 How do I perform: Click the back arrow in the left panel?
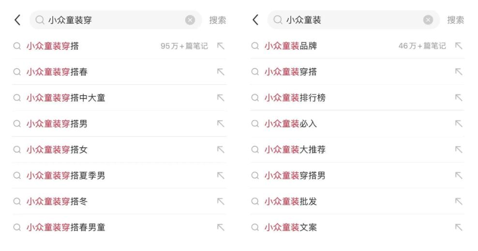coord(17,20)
